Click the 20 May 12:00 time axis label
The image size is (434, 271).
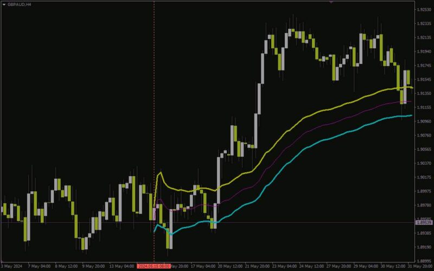click(229, 266)
